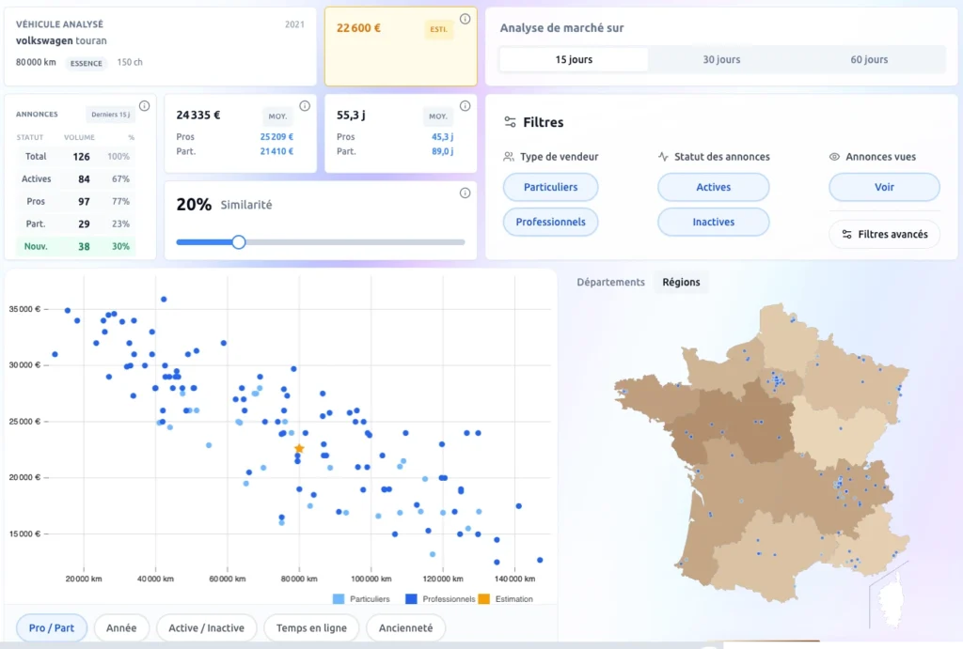963x649 pixels.
Task: Click info icon in Annonces panel
Action: click(144, 106)
